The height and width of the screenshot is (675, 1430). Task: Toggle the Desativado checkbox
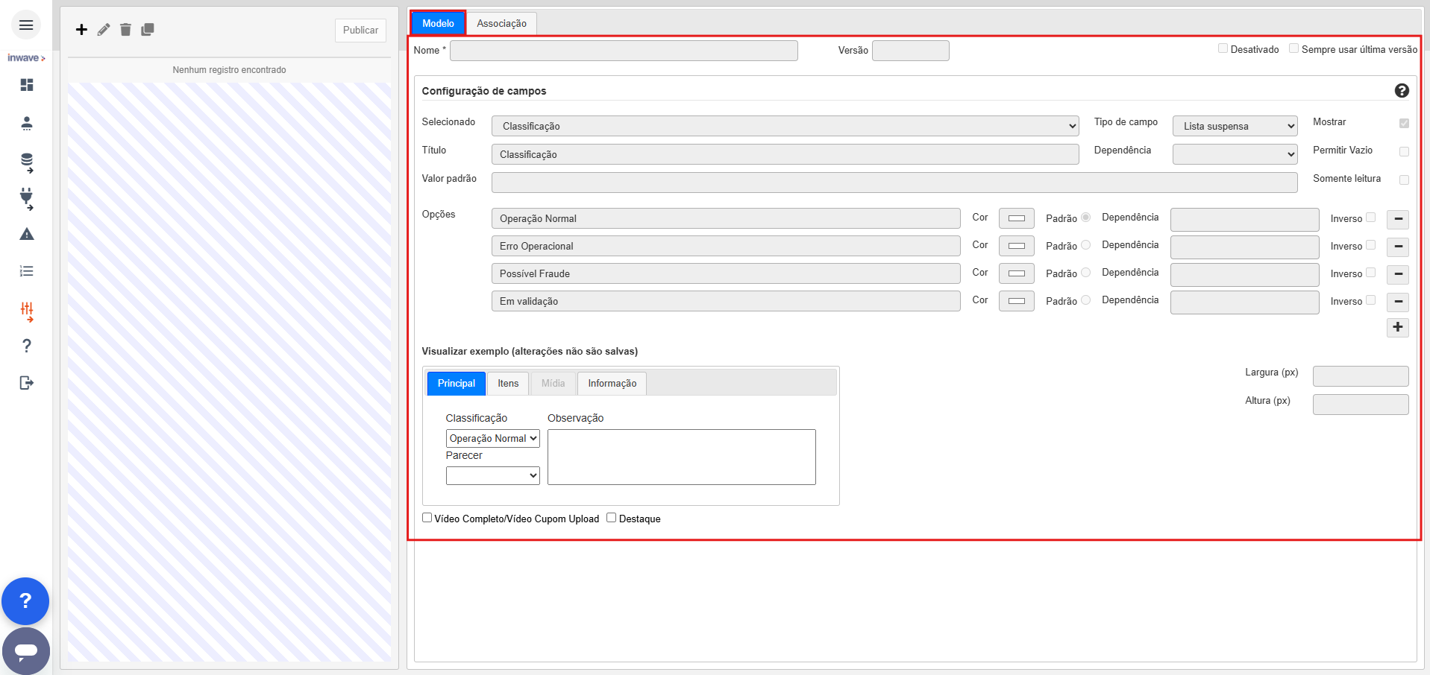(1223, 48)
